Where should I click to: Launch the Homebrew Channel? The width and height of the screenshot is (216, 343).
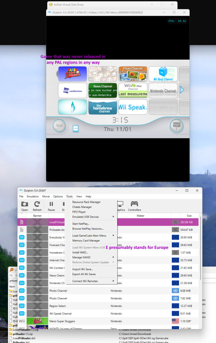[103, 107]
